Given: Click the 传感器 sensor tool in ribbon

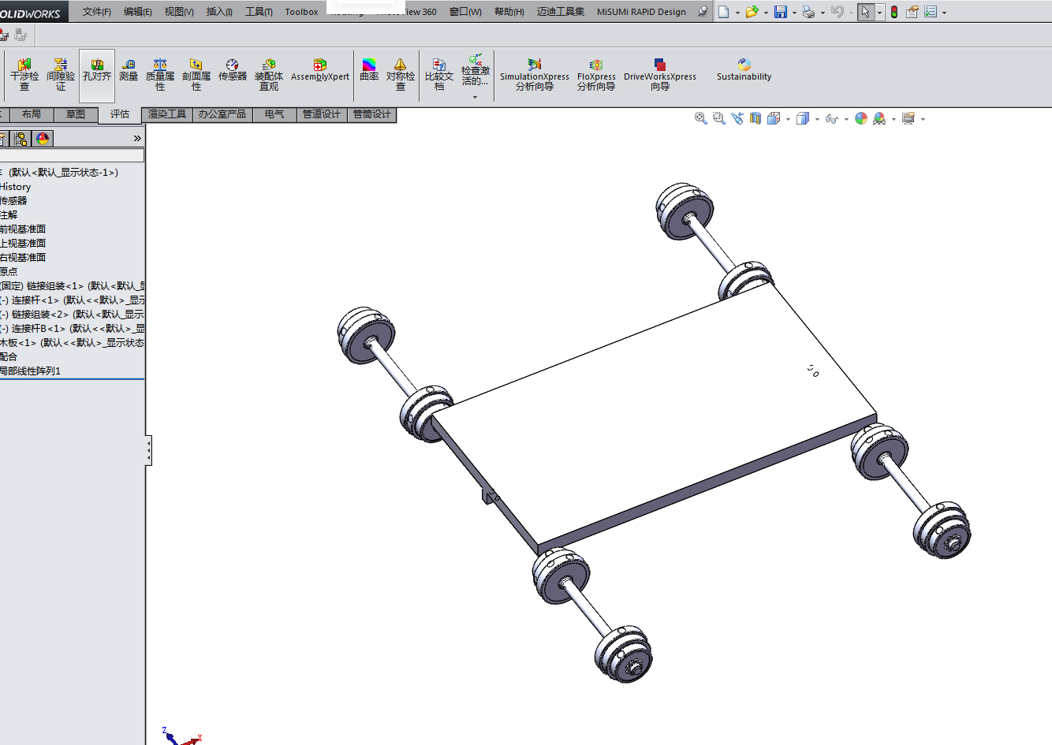Looking at the screenshot, I should pyautogui.click(x=233, y=71).
